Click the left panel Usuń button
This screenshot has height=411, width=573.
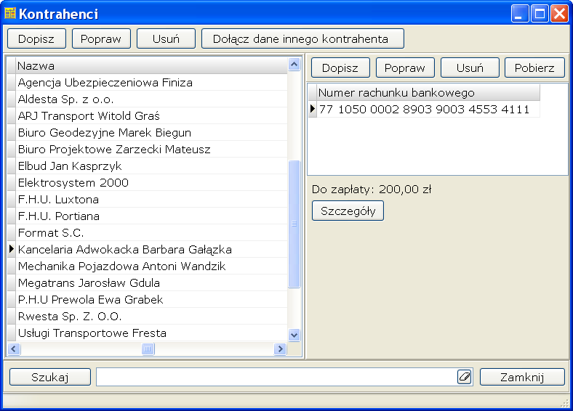[x=166, y=38]
